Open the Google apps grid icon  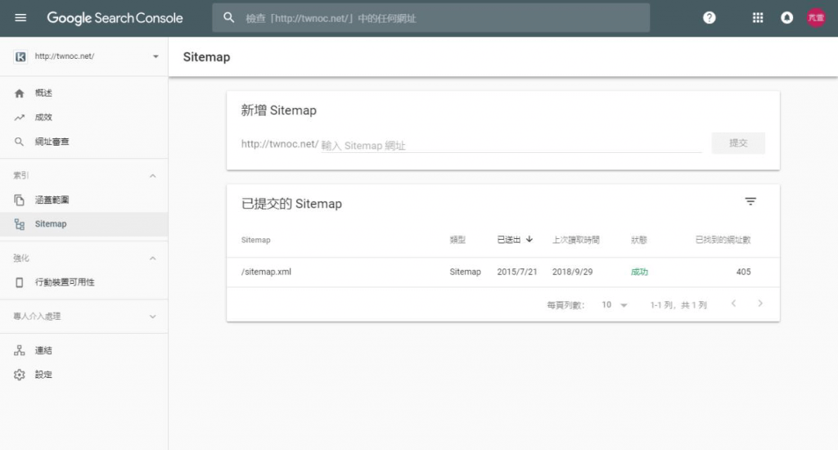tap(758, 18)
